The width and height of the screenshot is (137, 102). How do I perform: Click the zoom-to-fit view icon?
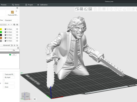(35, 99)
